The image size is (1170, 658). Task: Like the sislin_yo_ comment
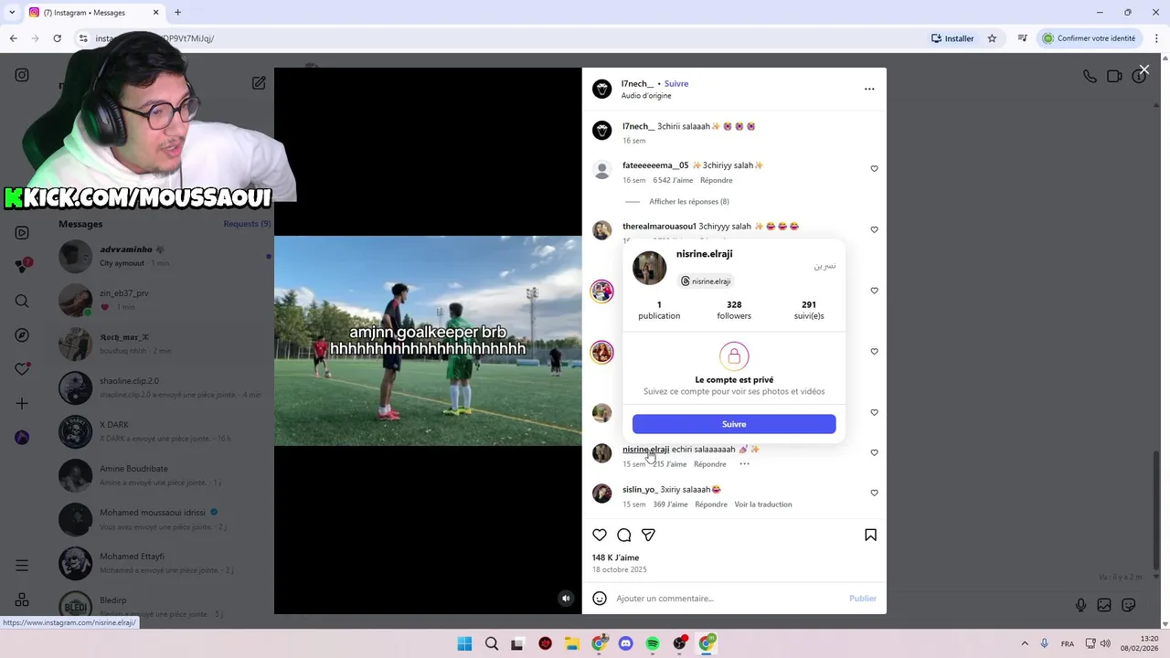click(874, 493)
